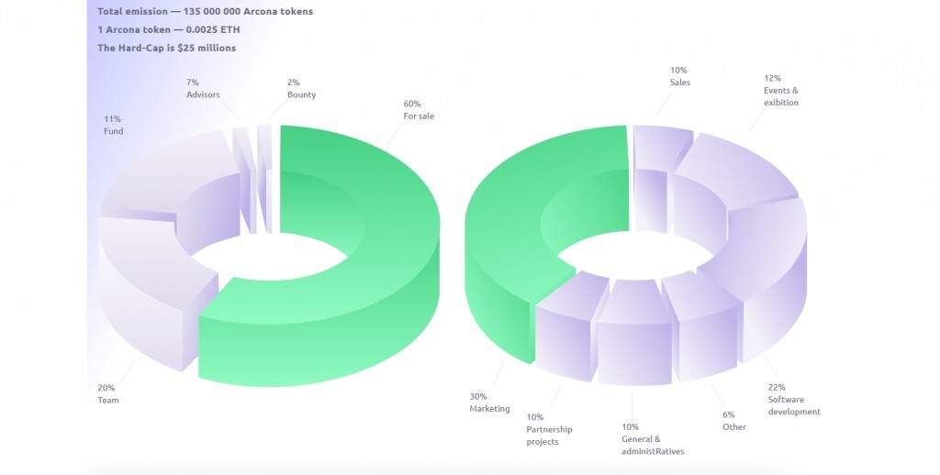The height and width of the screenshot is (475, 940).
Task: Click the '12% Events & exibition' label
Action: (x=780, y=91)
